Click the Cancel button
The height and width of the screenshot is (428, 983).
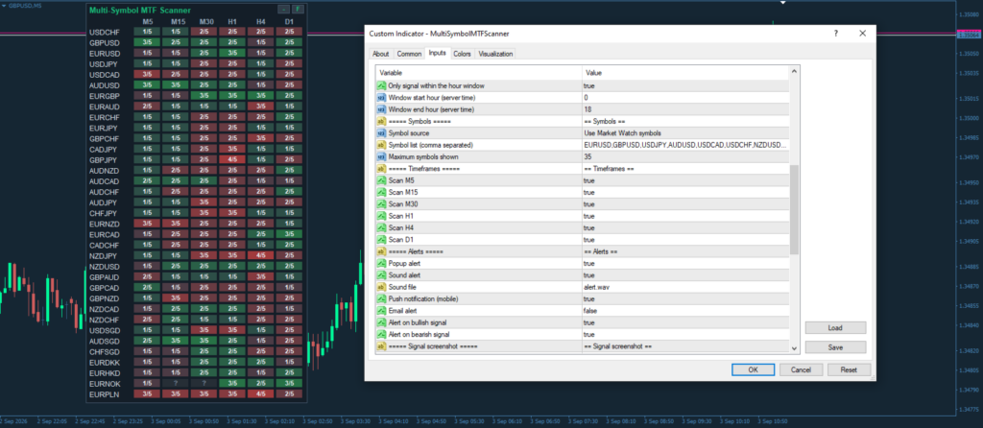[x=802, y=369]
